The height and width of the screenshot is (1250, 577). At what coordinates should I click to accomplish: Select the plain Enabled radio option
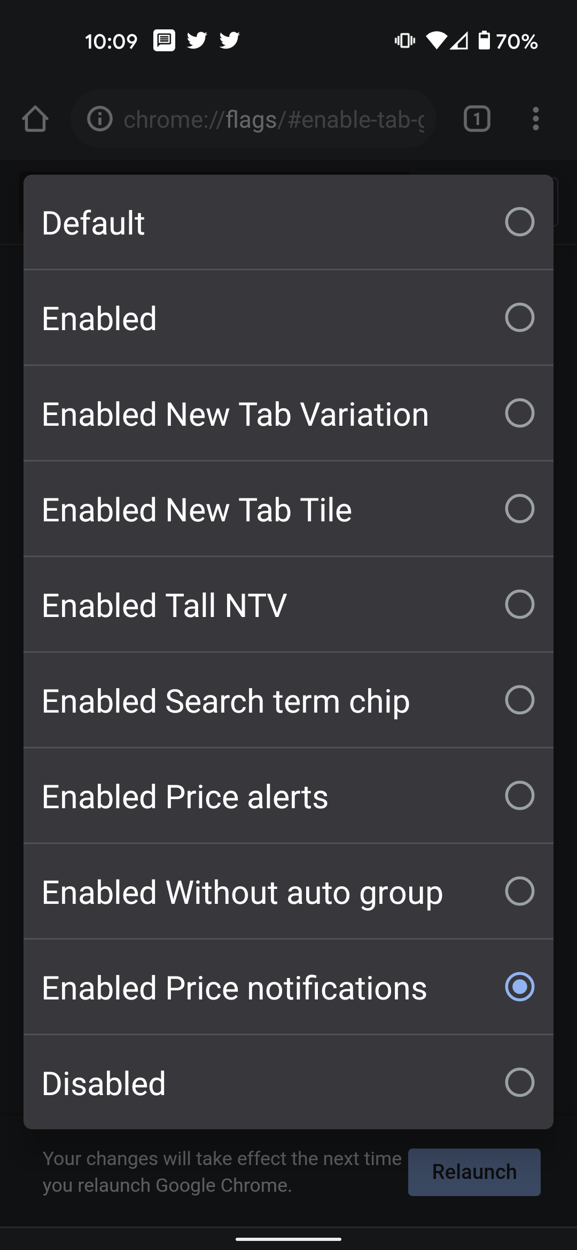pyautogui.click(x=519, y=318)
